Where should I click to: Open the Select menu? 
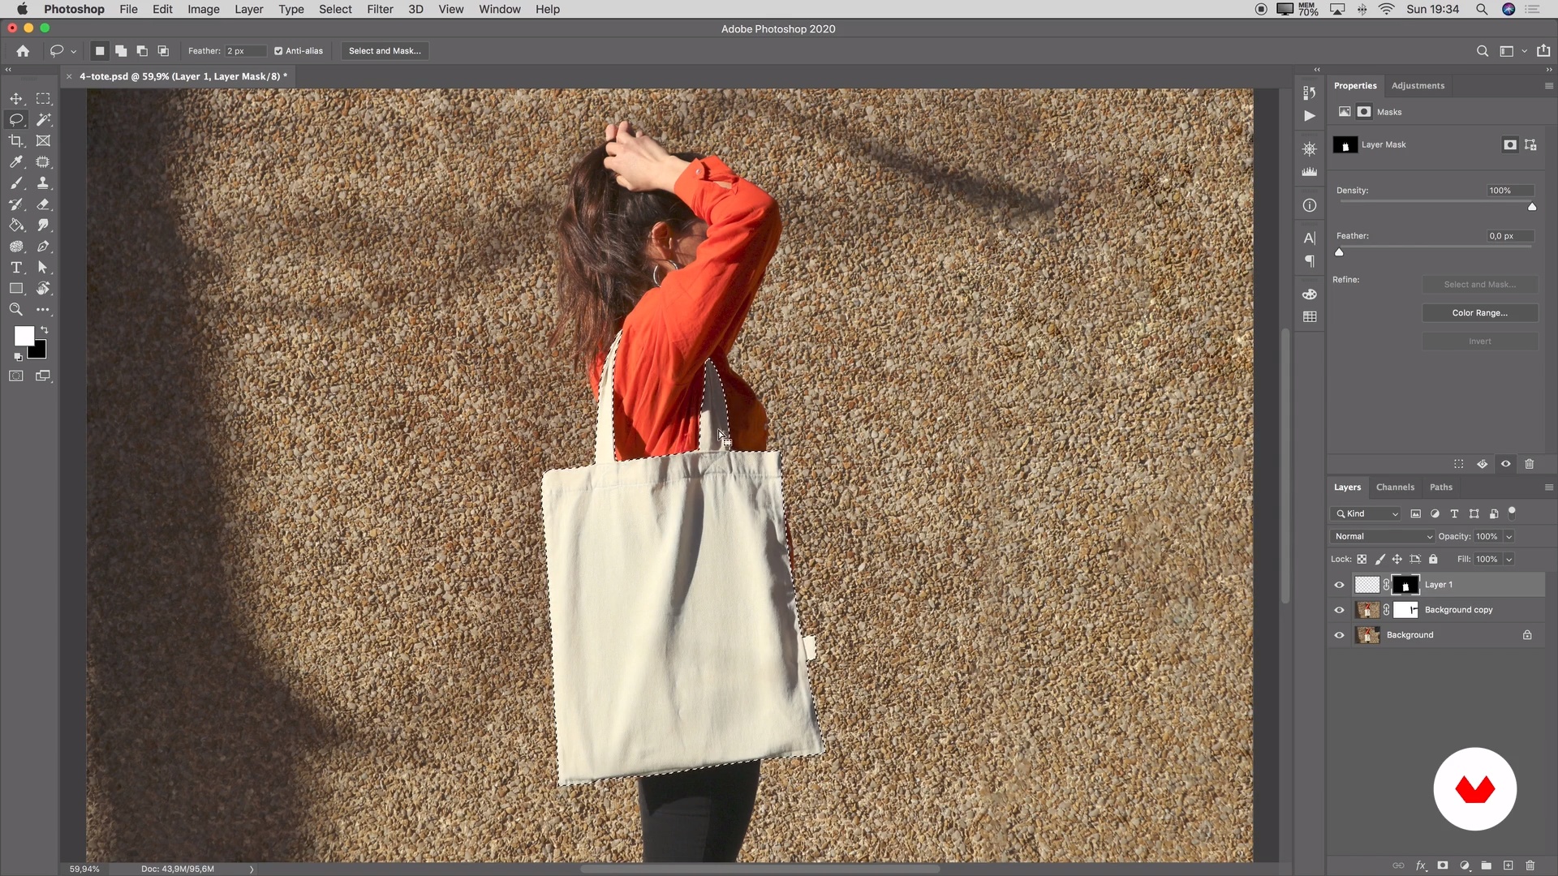[335, 9]
